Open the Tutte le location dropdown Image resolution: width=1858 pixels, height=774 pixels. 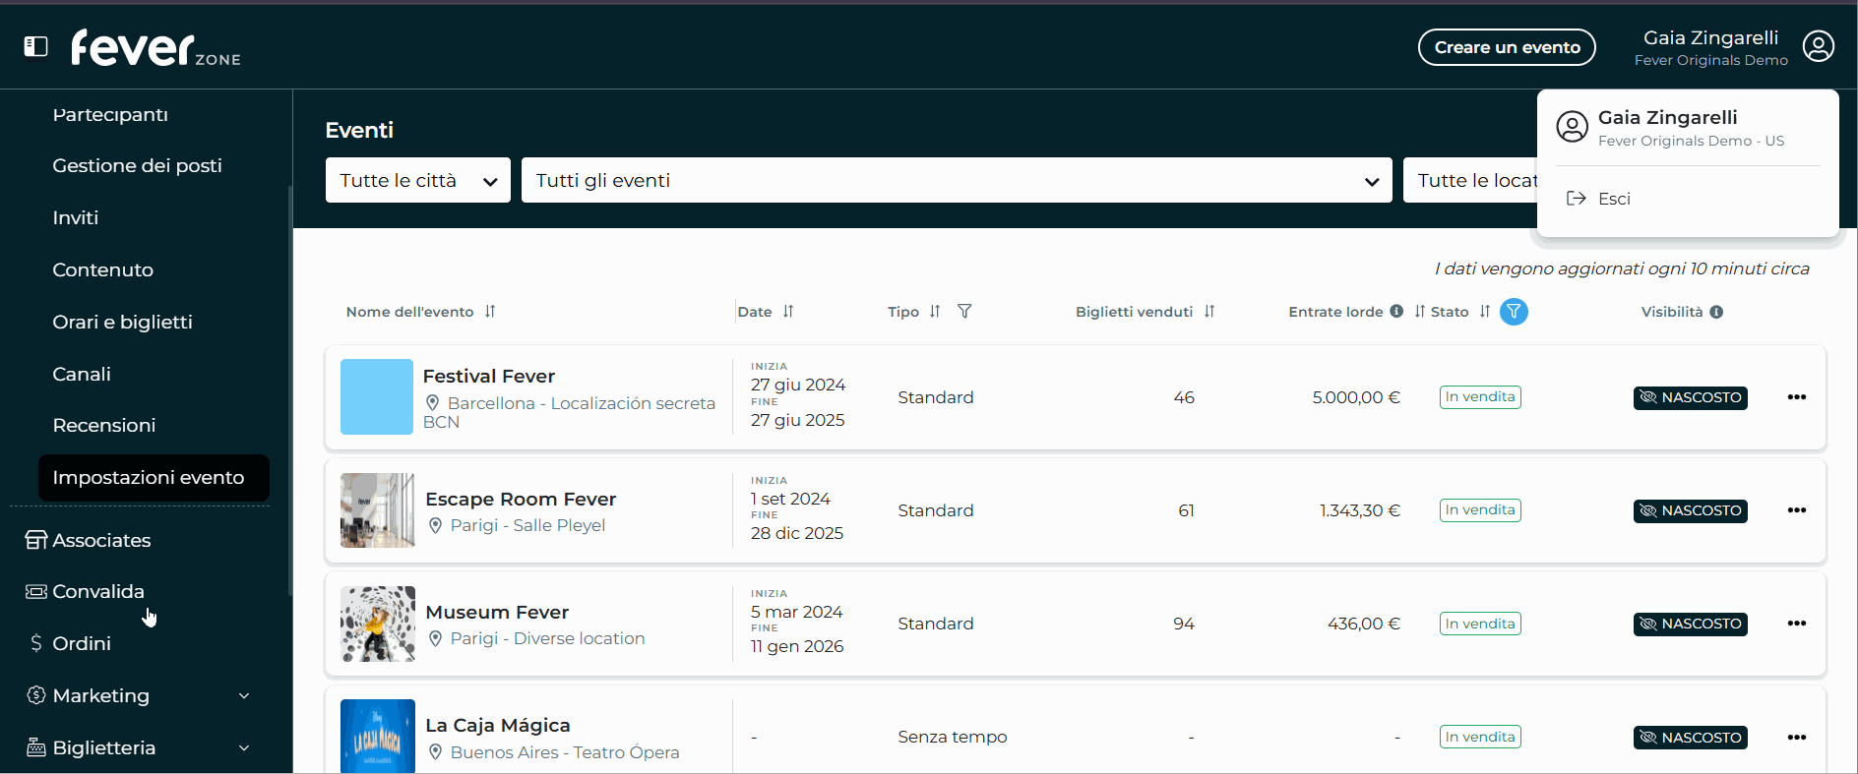pos(1470,180)
